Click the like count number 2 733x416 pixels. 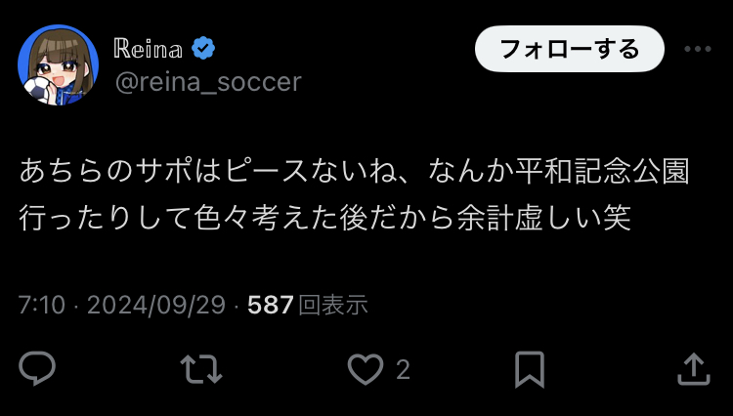403,370
